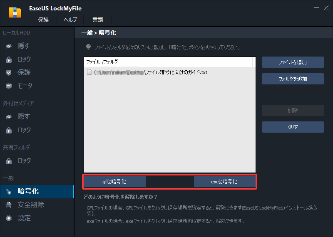
Task: Click the eye icon for ローカルHDD 隠す
Action: click(x=9, y=46)
